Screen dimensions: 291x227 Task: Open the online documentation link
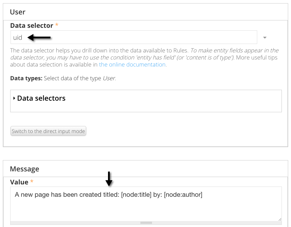point(132,64)
